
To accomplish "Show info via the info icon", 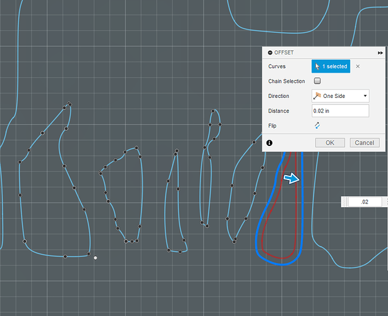I will pos(269,143).
